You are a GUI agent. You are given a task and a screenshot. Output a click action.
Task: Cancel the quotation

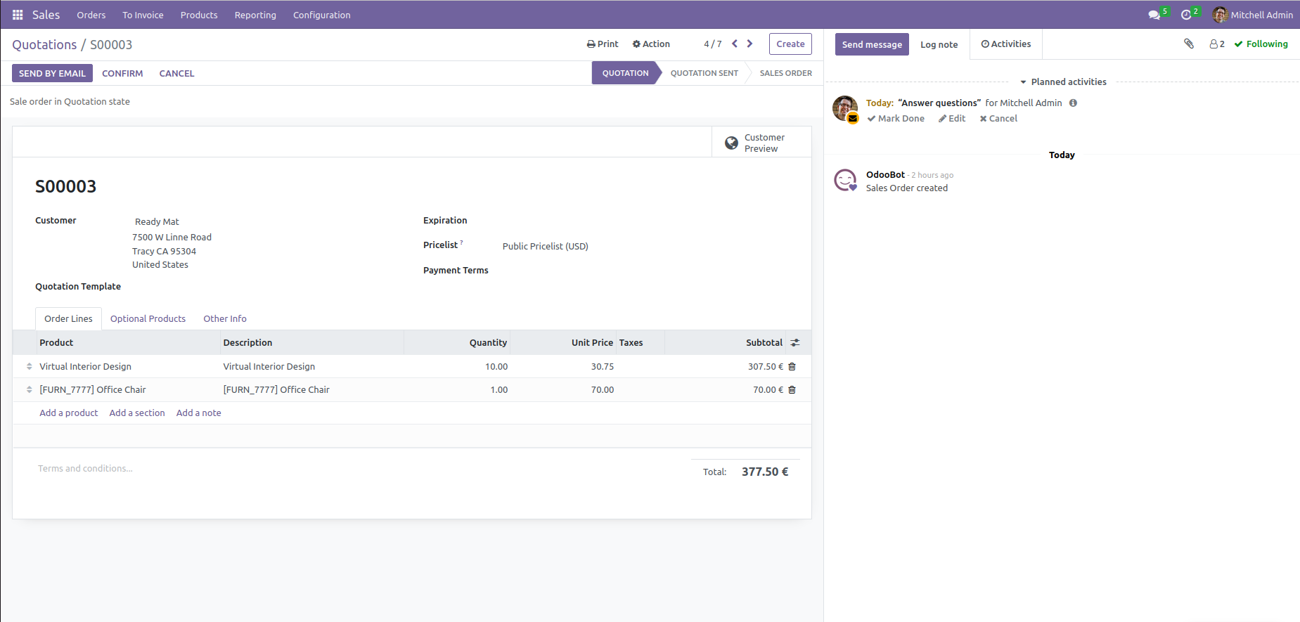point(176,73)
